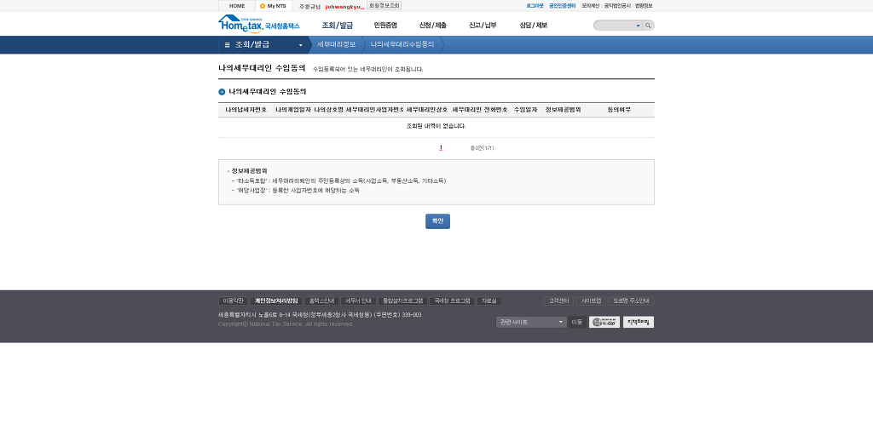Open the 모의계산 link
This screenshot has width=873, height=424.
point(591,6)
